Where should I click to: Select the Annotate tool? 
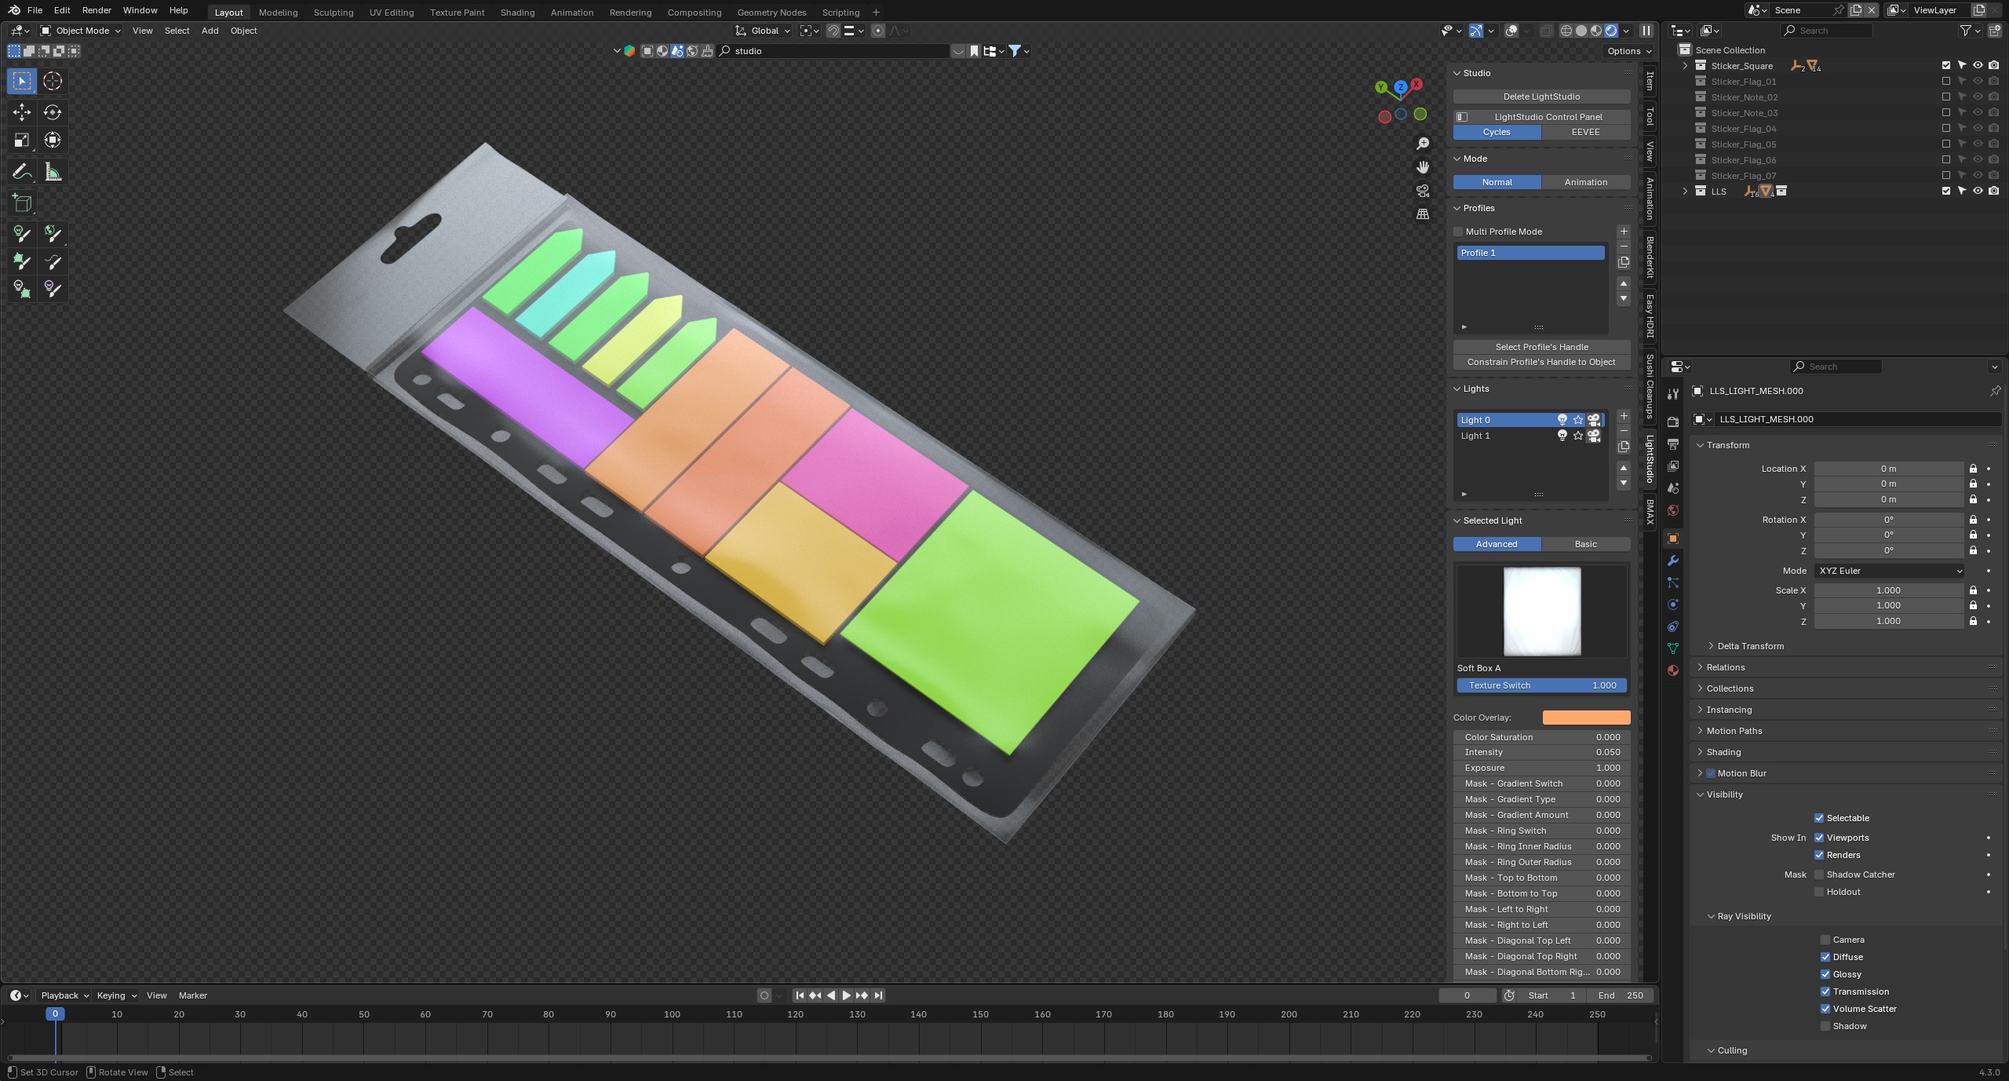[x=22, y=172]
